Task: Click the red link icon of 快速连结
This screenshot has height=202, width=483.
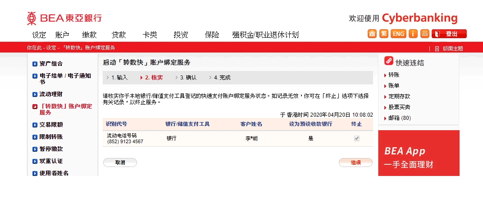Action: 389,61
